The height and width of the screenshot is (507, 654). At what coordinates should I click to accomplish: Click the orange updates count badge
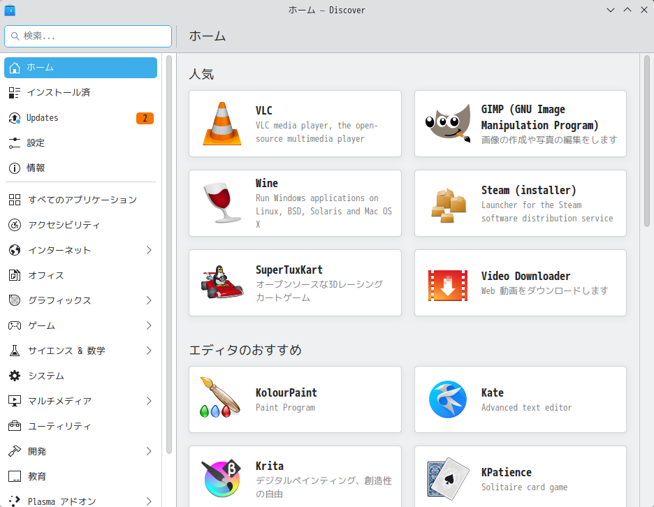click(145, 119)
